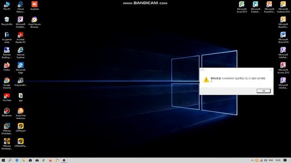Expand hidden system tray icons
This screenshot has height=163, width=291.
tap(252, 160)
